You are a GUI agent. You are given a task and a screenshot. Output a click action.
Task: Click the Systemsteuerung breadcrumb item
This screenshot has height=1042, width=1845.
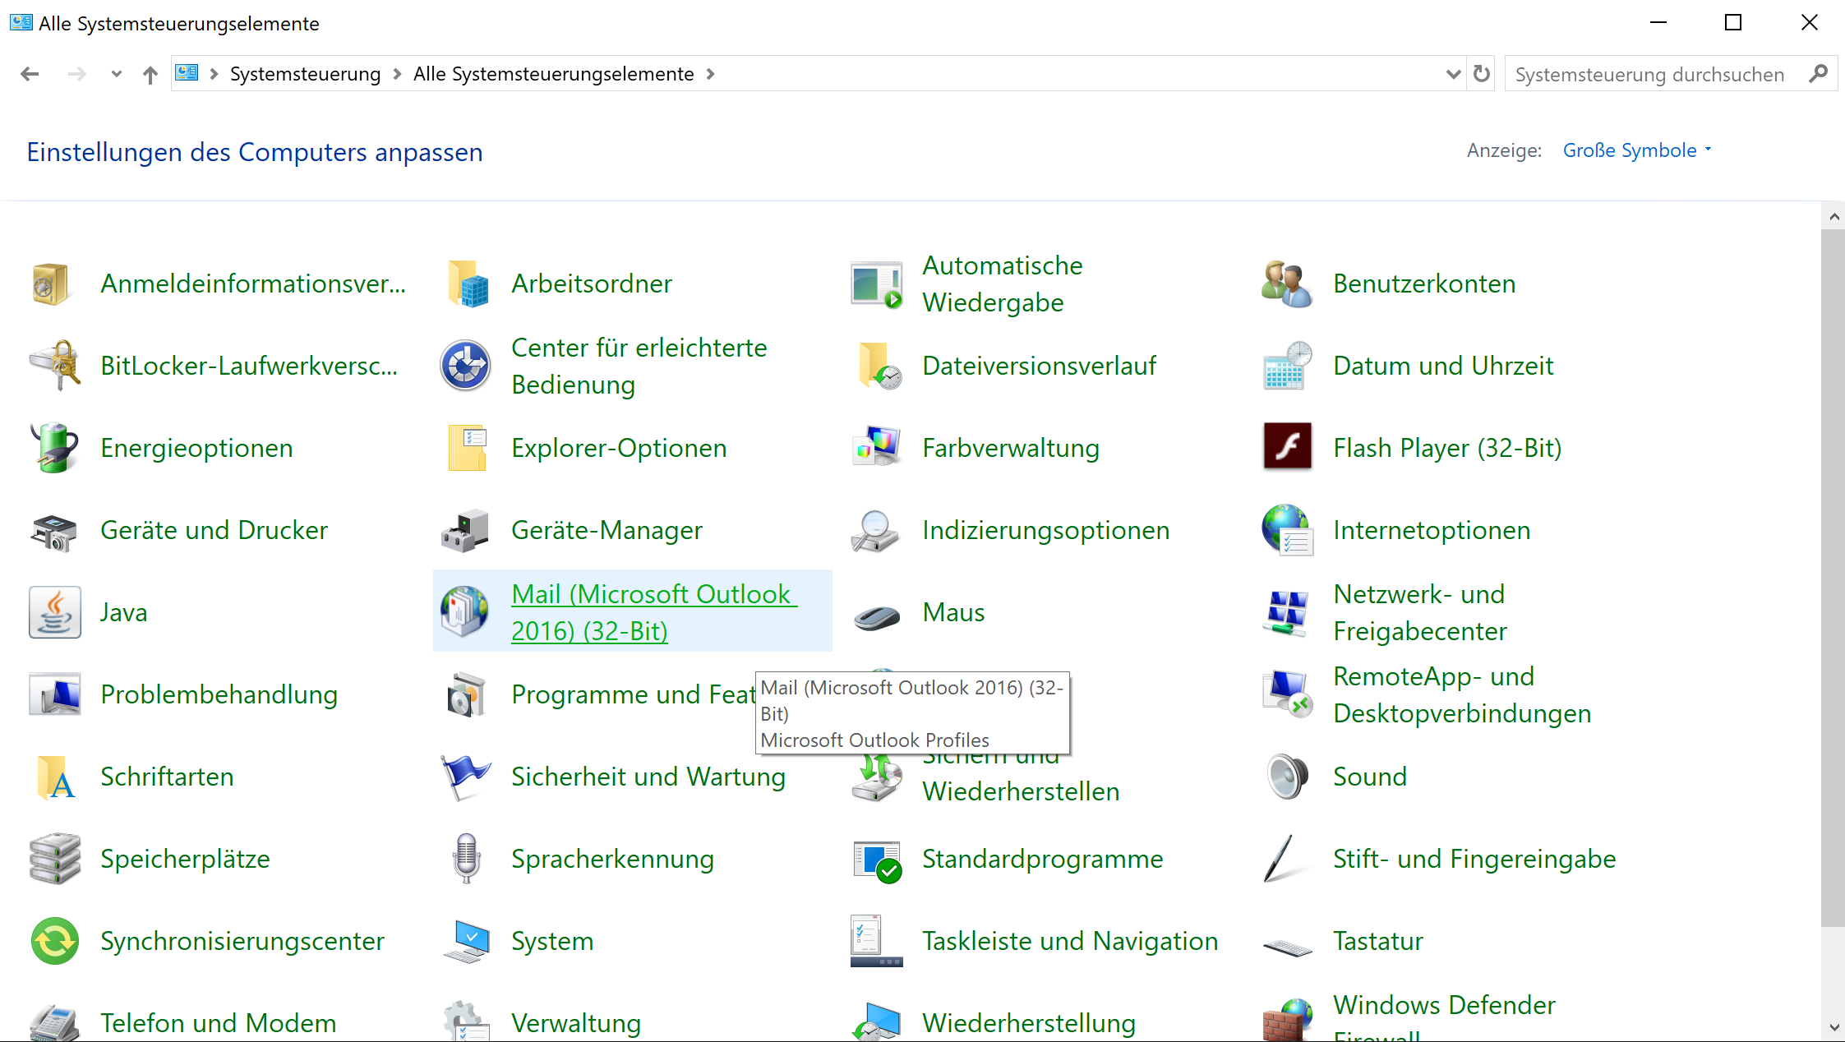point(305,74)
